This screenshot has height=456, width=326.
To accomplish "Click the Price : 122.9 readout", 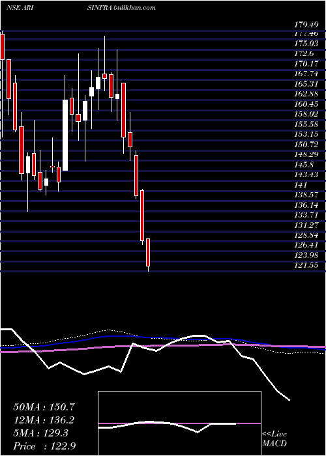I will (x=44, y=446).
